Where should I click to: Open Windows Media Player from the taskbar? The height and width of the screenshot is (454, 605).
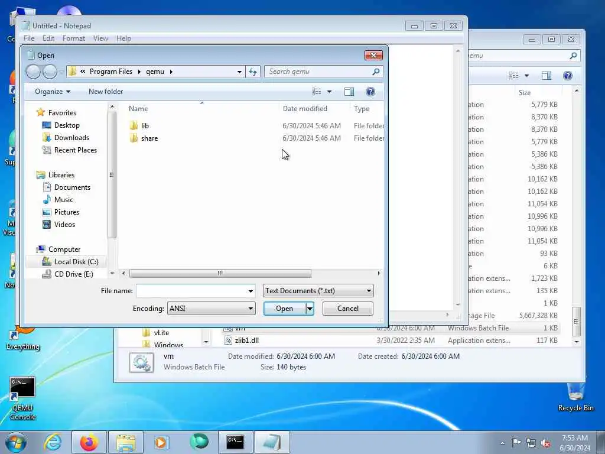161,442
